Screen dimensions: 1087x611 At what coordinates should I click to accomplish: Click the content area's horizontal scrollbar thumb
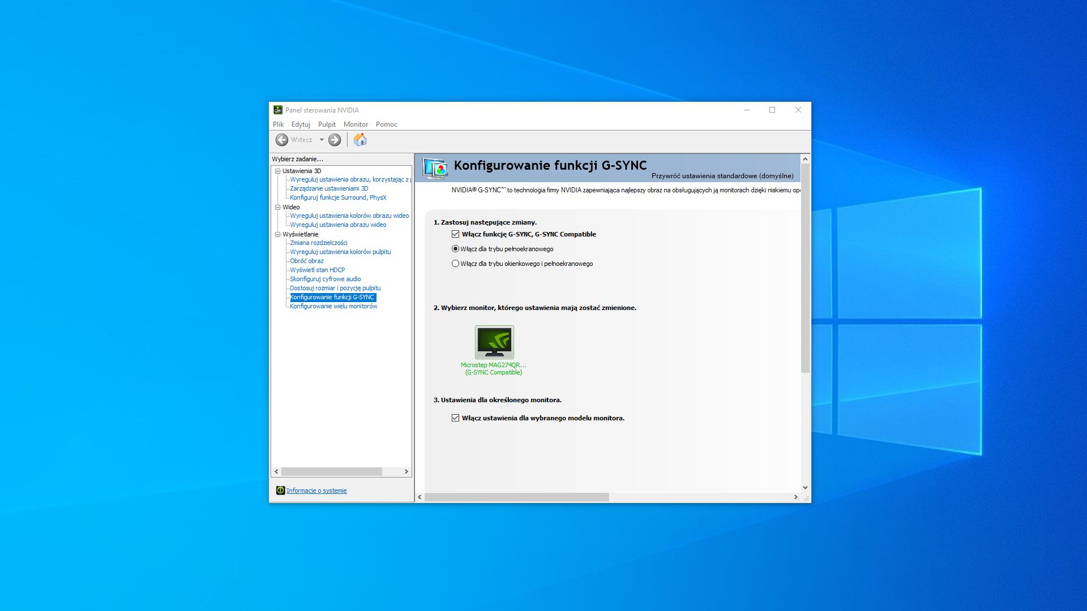tap(516, 497)
